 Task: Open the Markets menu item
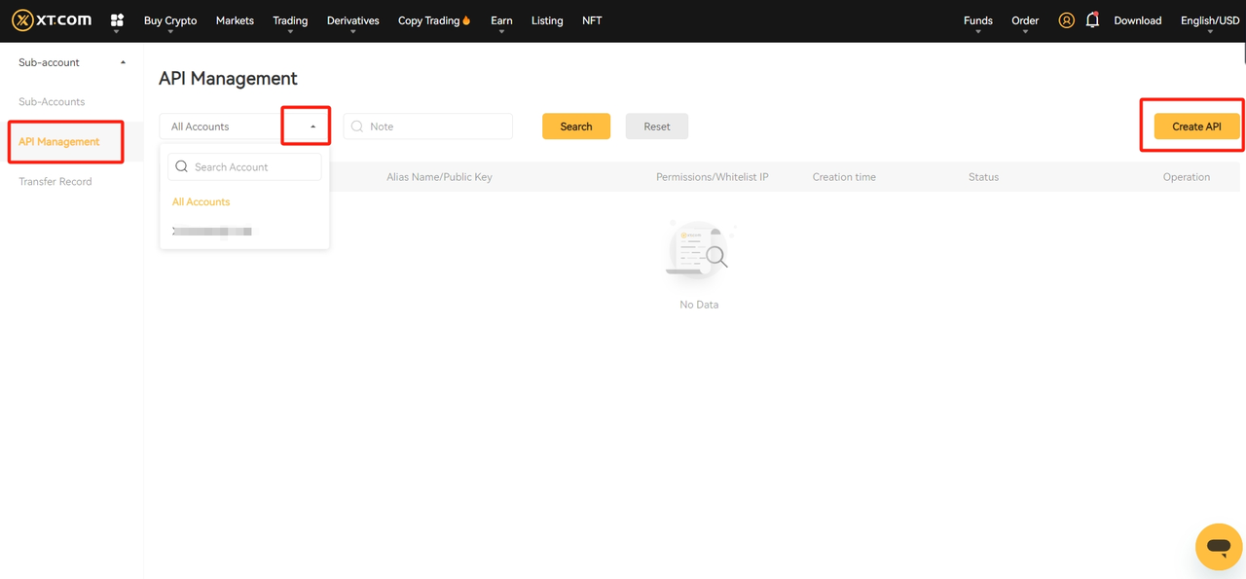click(235, 20)
